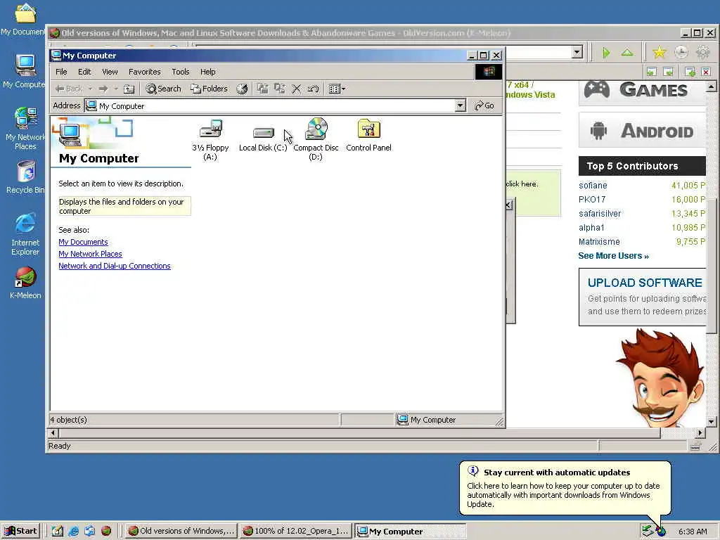Image resolution: width=720 pixels, height=540 pixels.
Task: Click contributor PKO17 in Top 5 list
Action: pyautogui.click(x=592, y=199)
